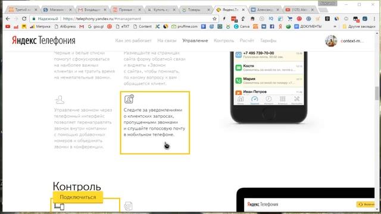Switch to the (125) YouTube tab
Image resolution: width=381 pixels, height=214 pixels.
click(x=300, y=10)
